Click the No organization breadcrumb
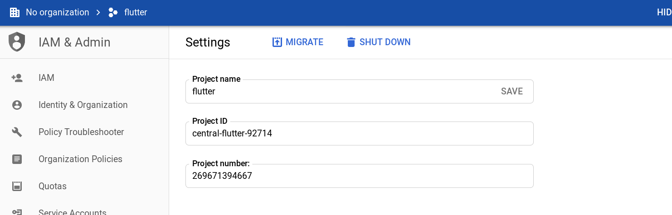The height and width of the screenshot is (215, 672). [x=58, y=12]
